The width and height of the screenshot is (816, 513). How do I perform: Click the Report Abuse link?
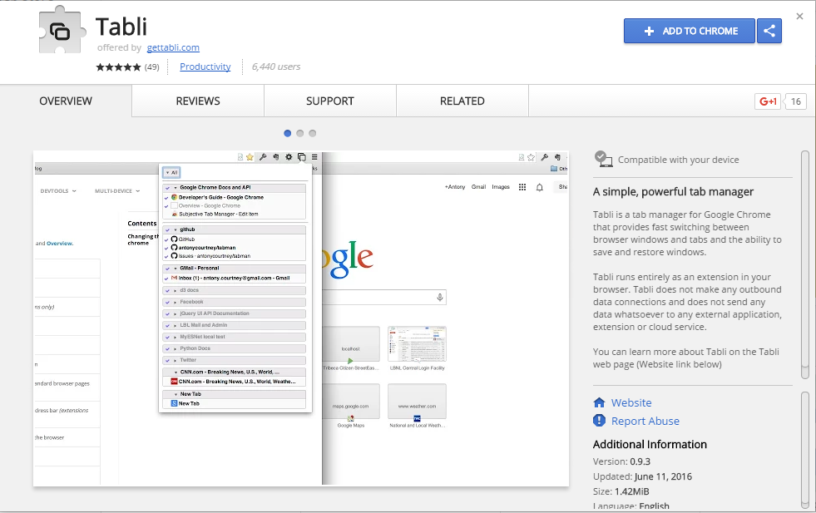(x=645, y=421)
